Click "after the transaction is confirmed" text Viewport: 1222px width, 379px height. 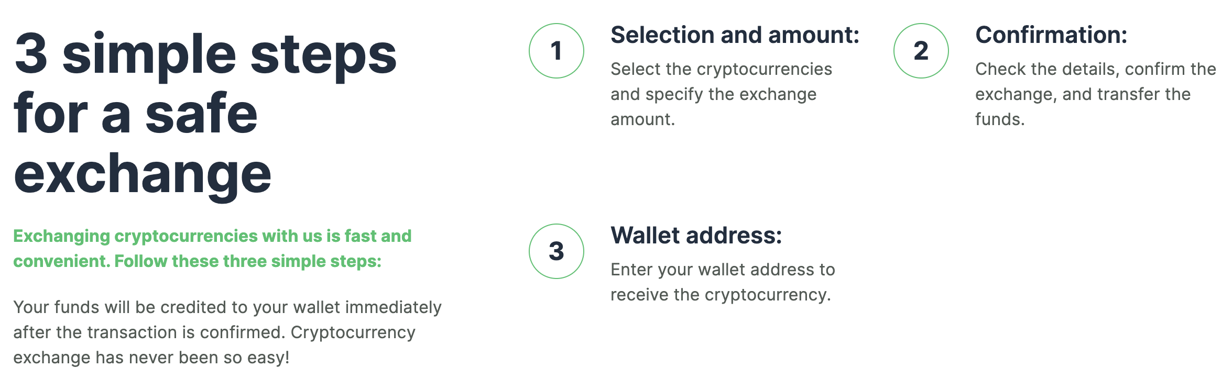click(149, 332)
